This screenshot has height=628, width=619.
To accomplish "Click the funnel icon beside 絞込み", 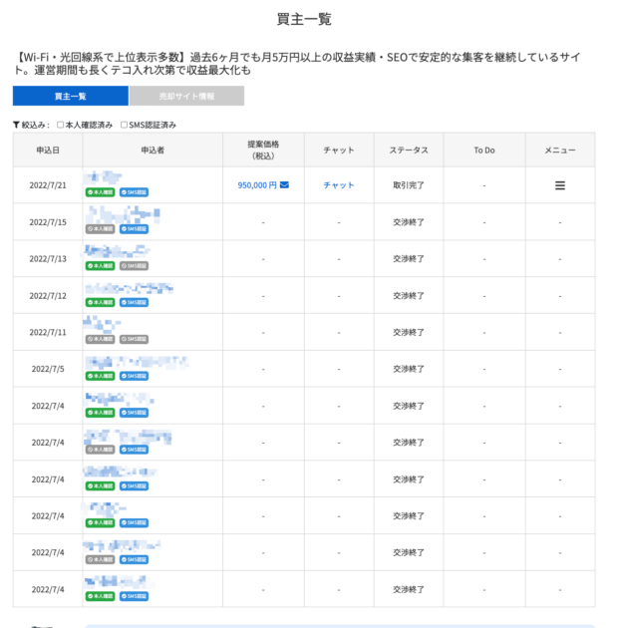I will coord(16,125).
